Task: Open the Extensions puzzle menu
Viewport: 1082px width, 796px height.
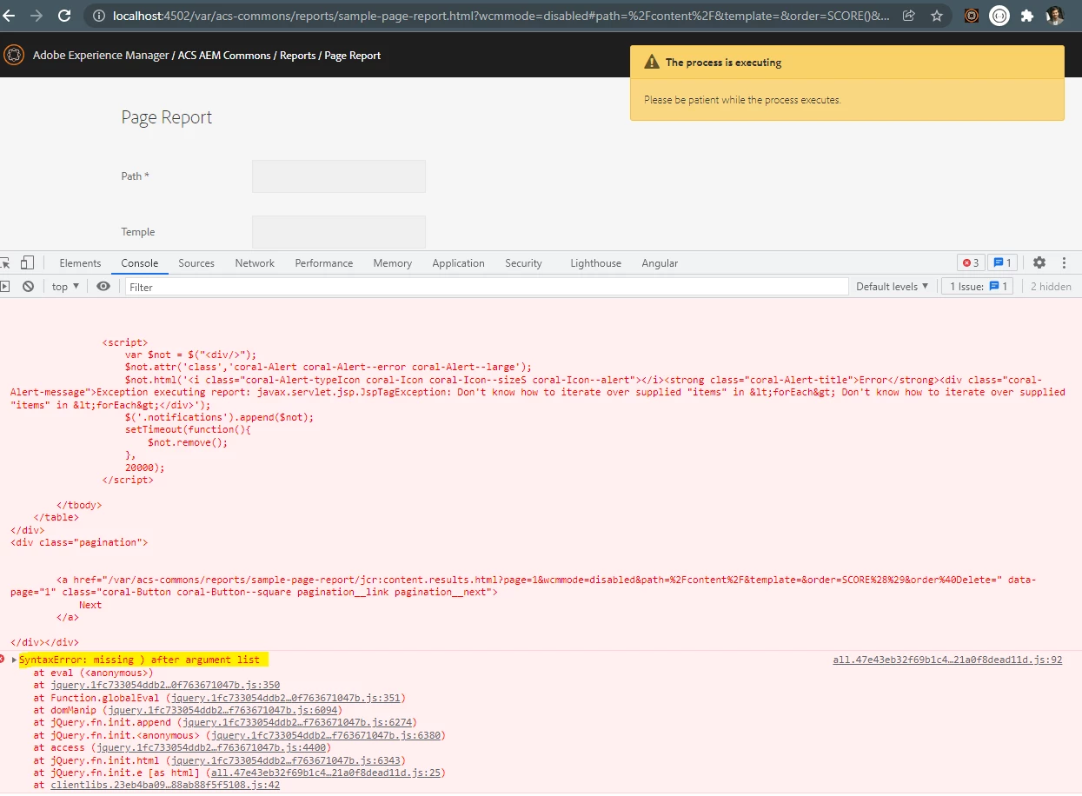Action: click(1027, 16)
